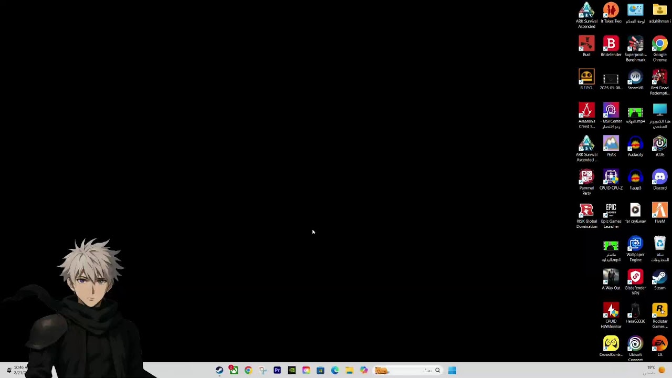Open the red Bitdefender B shortcut
Screen dimensions: 672x378
tap(611, 46)
